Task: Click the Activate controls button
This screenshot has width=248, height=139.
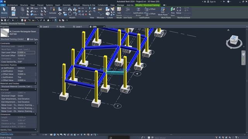Action: click(x=53, y=11)
